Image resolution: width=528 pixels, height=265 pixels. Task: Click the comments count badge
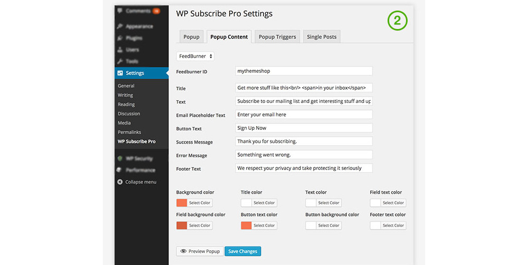click(156, 11)
